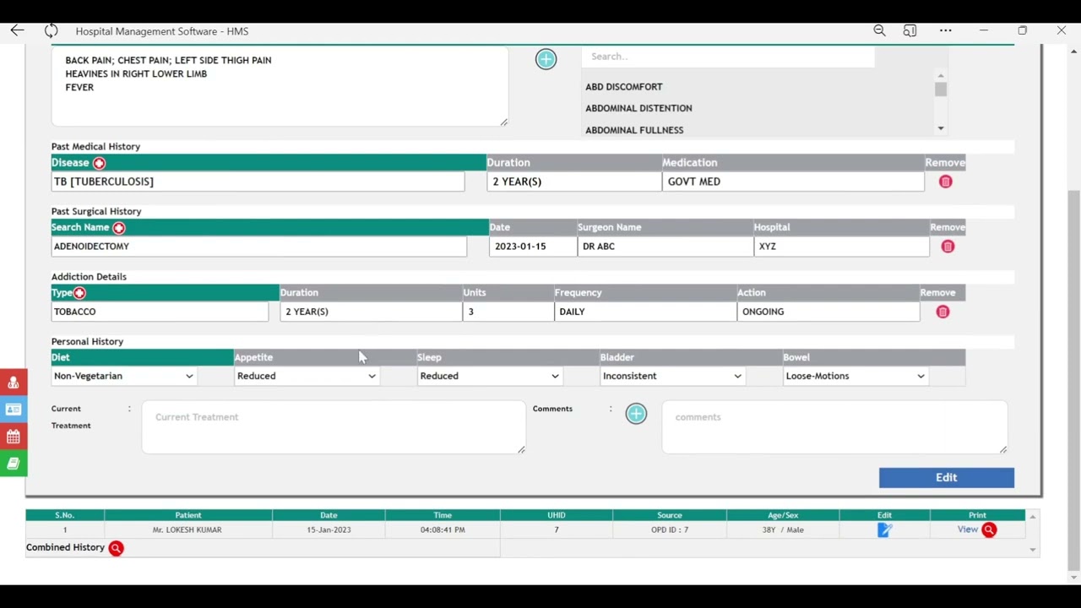1081x608 pixels.
Task: Click the complaints text area with BACK PAIN
Action: 280,86
